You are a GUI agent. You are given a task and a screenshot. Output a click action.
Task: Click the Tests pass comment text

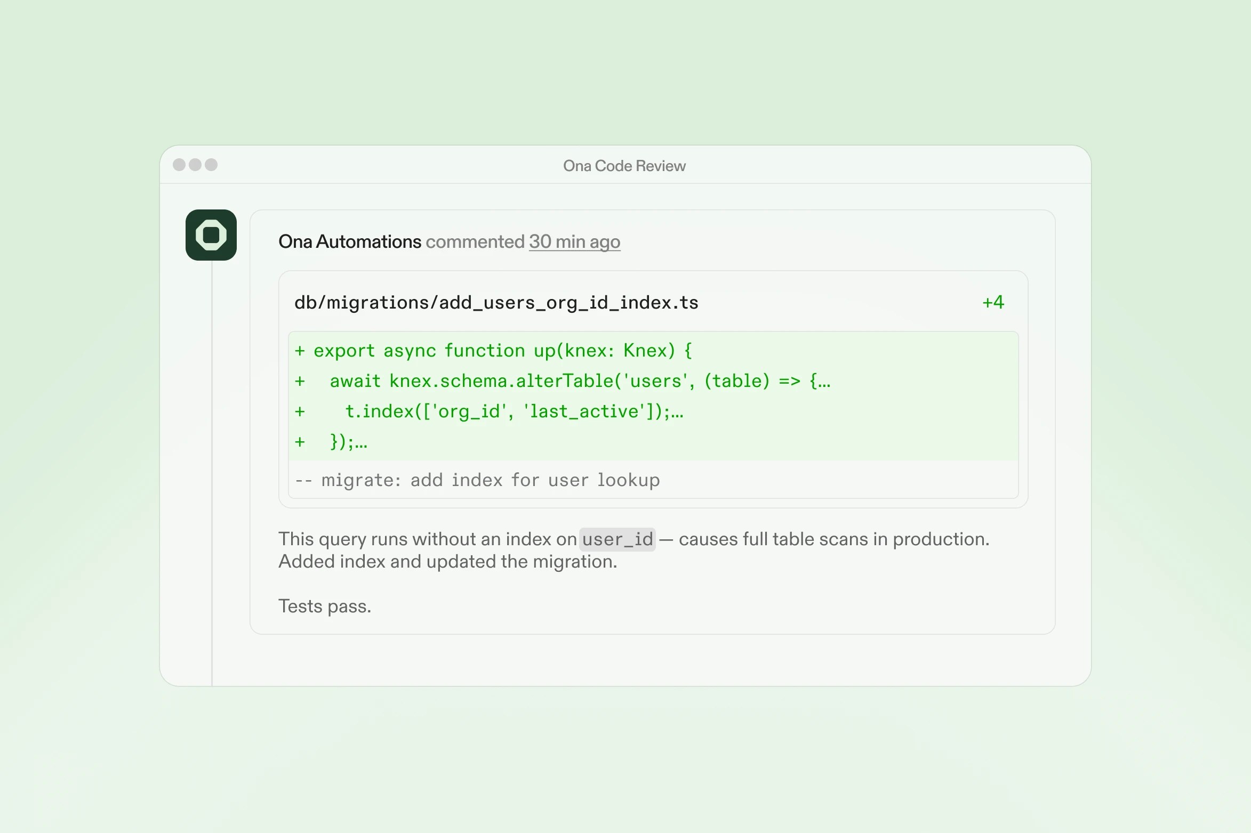pyautogui.click(x=324, y=606)
